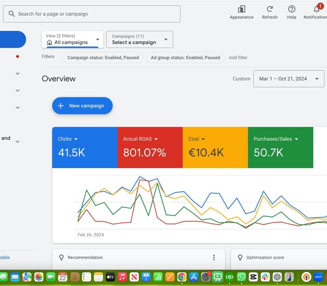Image resolution: width=327 pixels, height=286 pixels.
Task: Click the Optimization score card title
Action: coord(265,257)
